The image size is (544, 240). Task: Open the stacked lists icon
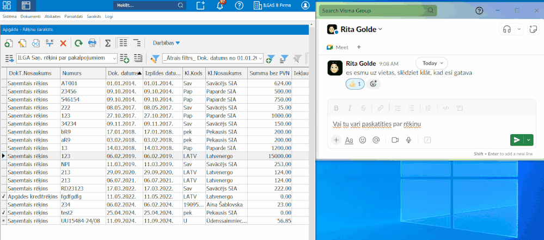point(138,58)
